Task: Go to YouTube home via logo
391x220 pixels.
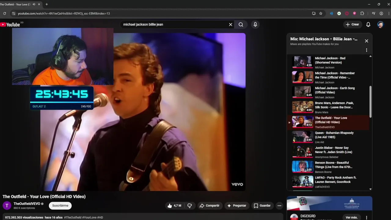Action: (x=10, y=24)
